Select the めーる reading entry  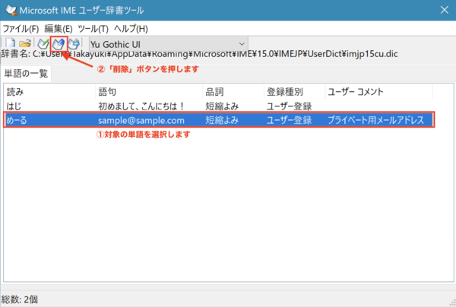[x=17, y=120]
